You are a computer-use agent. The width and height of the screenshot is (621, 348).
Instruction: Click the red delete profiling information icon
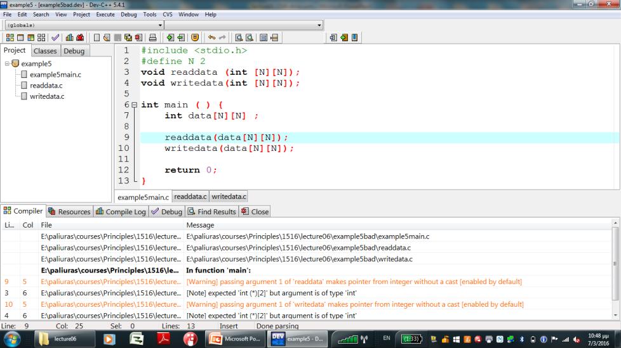[80, 37]
